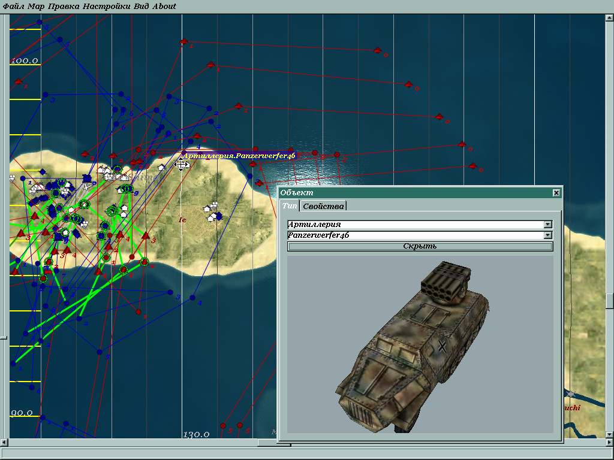Click the white aircraft icon on the airfield
Screen dimensions: 614x460
point(88,187)
